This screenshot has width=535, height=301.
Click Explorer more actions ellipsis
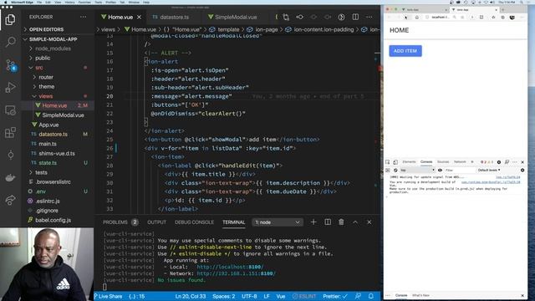(83, 17)
